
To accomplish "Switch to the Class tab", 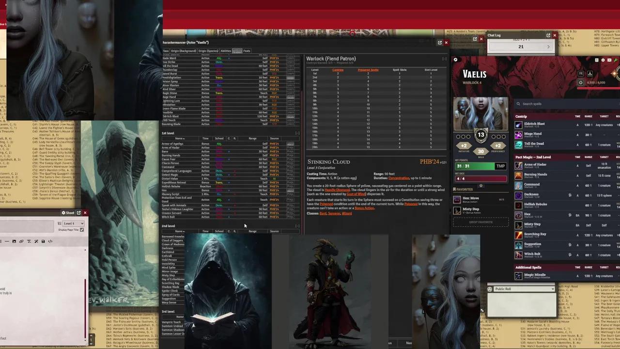I will pyautogui.click(x=166, y=51).
